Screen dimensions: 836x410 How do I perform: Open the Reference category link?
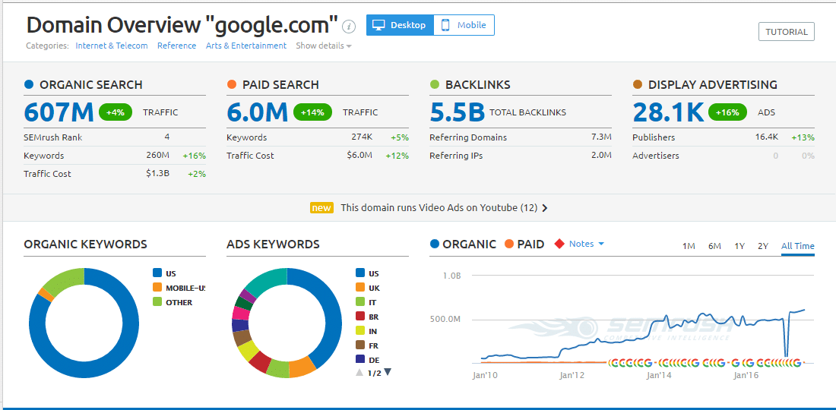coord(176,46)
